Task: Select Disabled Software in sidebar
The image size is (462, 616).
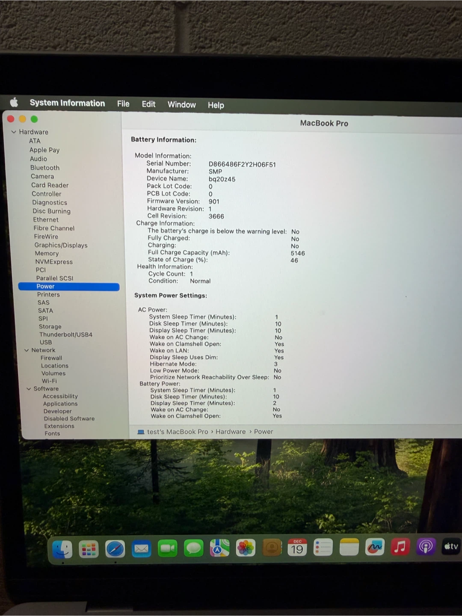Action: [x=69, y=419]
